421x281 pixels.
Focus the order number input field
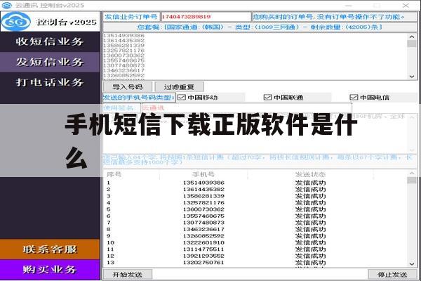point(206,17)
